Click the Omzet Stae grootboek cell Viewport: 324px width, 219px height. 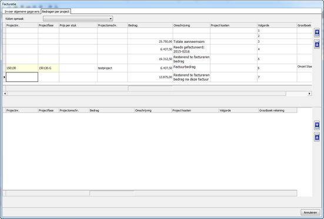tap(305, 68)
